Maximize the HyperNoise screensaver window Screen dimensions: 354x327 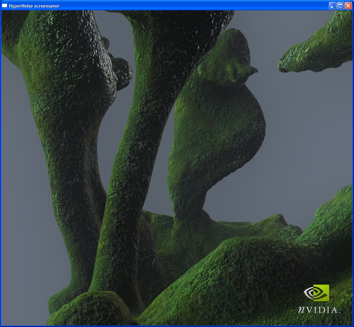[340, 5]
